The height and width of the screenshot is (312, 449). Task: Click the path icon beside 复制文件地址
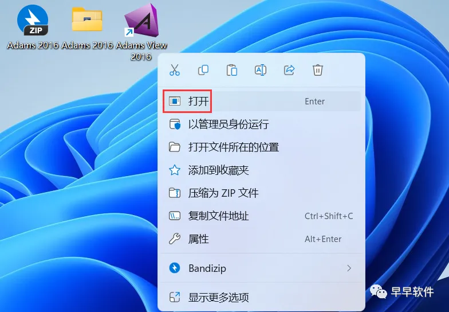(x=175, y=216)
